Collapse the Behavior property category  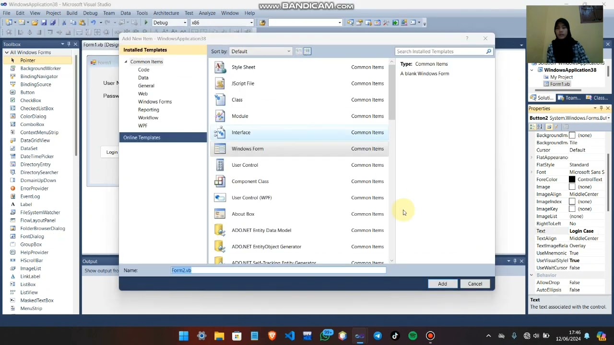[531, 275]
